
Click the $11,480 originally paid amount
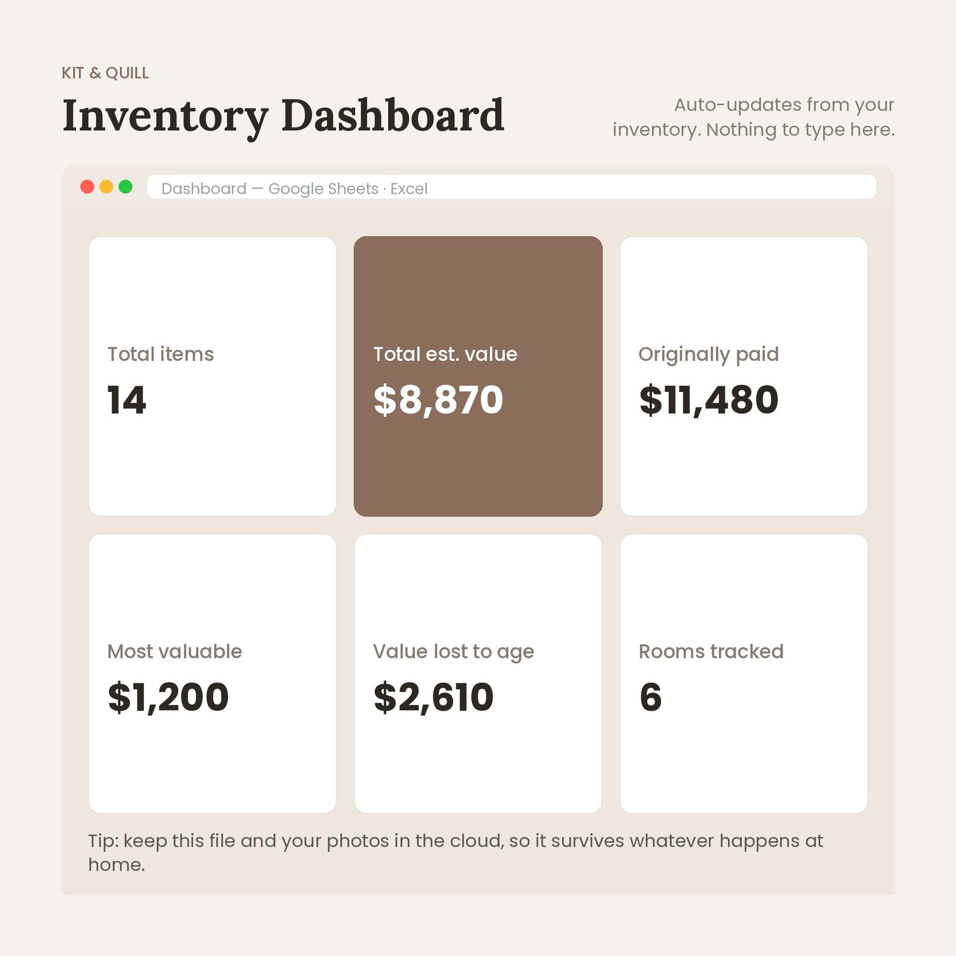709,400
